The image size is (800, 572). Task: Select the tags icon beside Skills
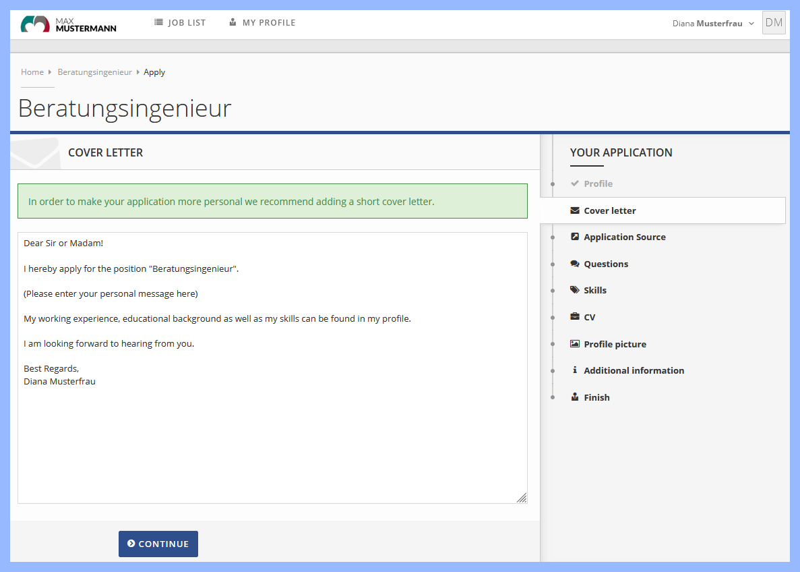[x=574, y=290]
